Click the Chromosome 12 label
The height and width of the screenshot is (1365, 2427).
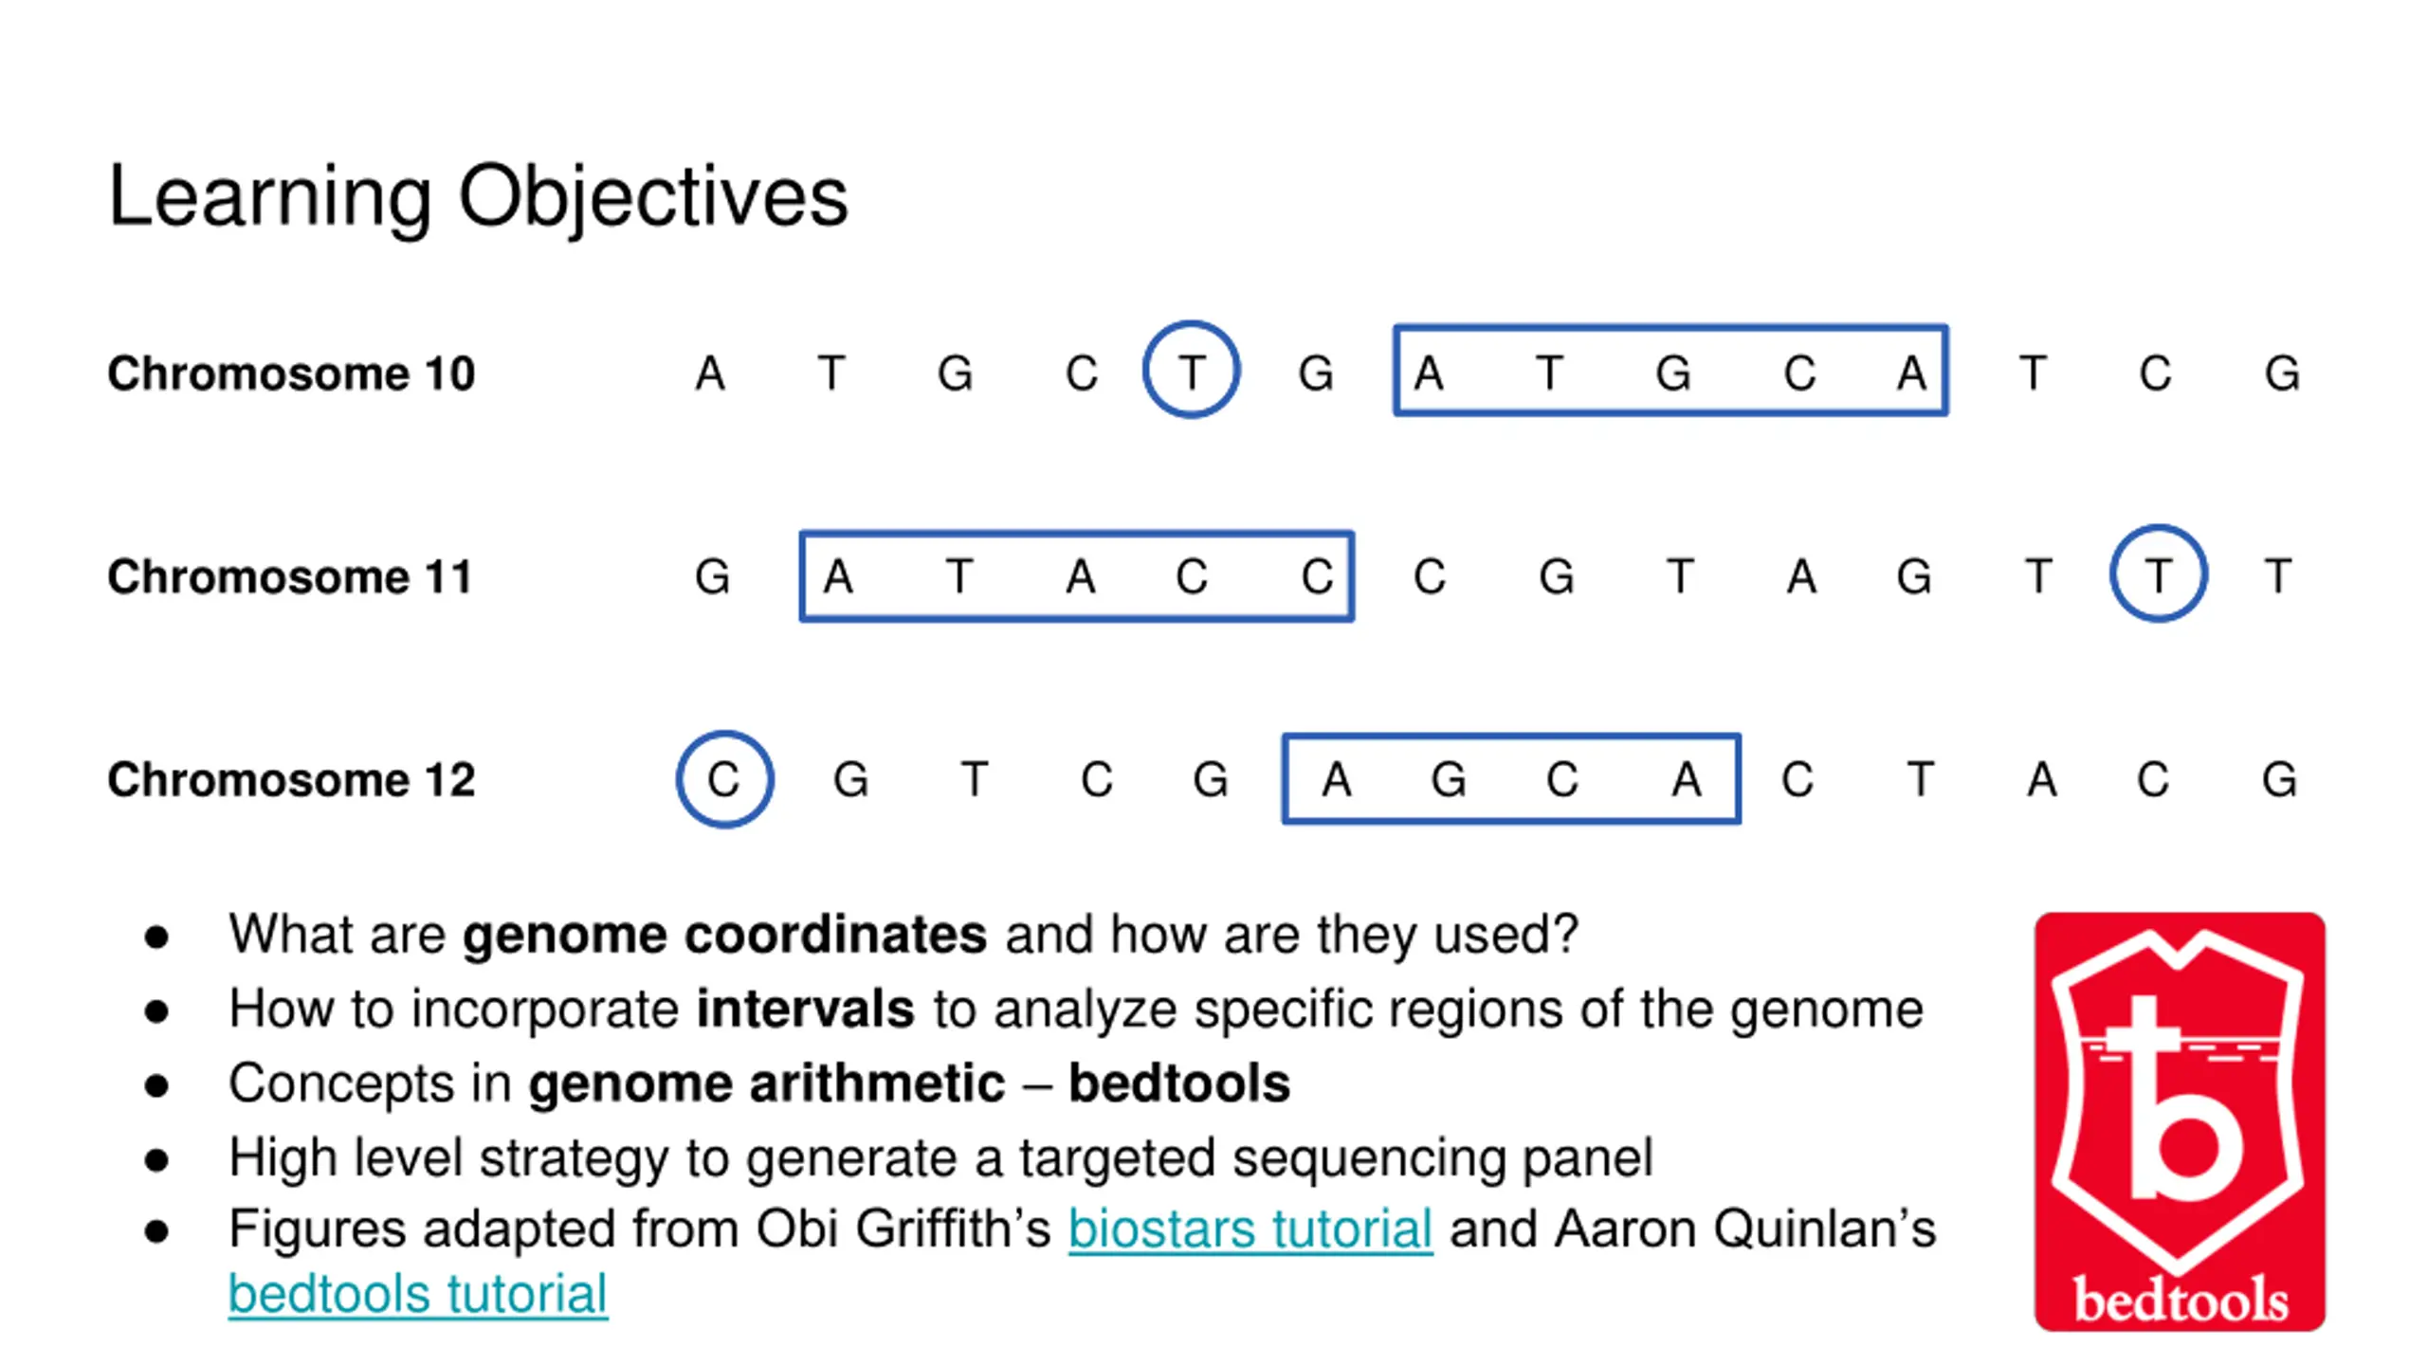pyautogui.click(x=291, y=779)
